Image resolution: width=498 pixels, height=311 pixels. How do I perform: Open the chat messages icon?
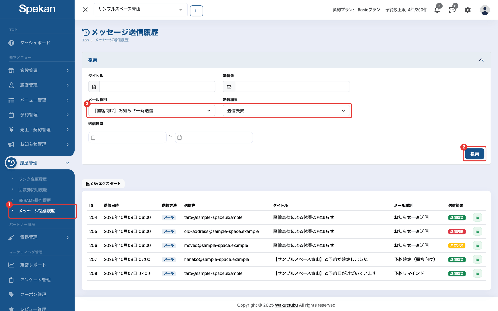pyautogui.click(x=452, y=10)
